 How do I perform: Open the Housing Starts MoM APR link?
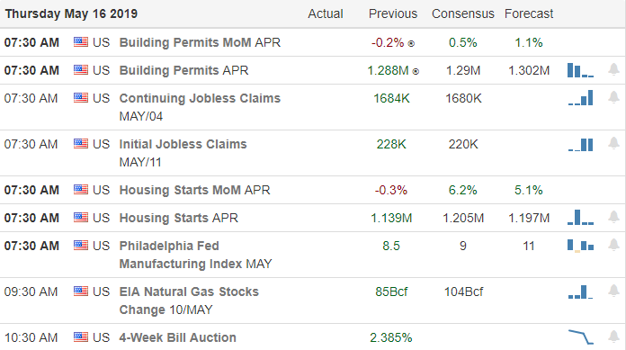coord(194,190)
